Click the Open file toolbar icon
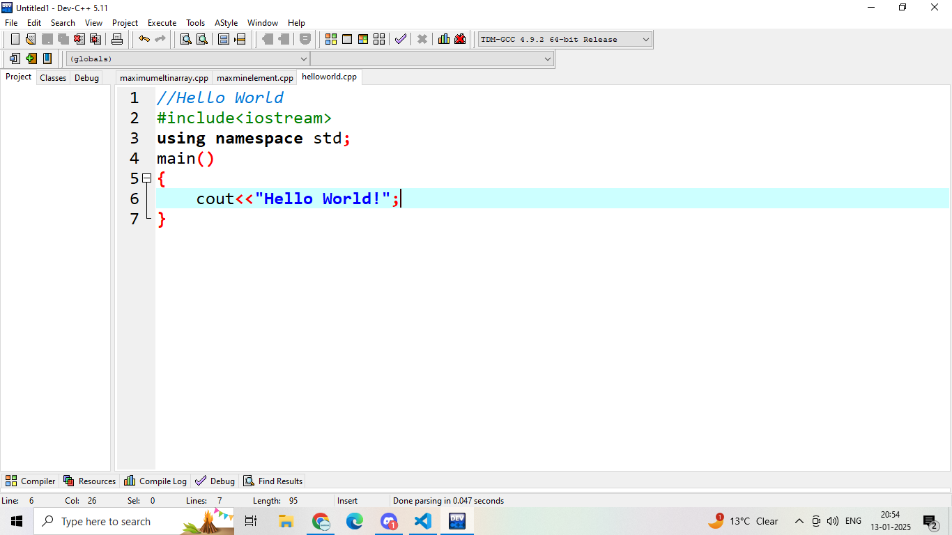The image size is (952, 535). pos(31,39)
